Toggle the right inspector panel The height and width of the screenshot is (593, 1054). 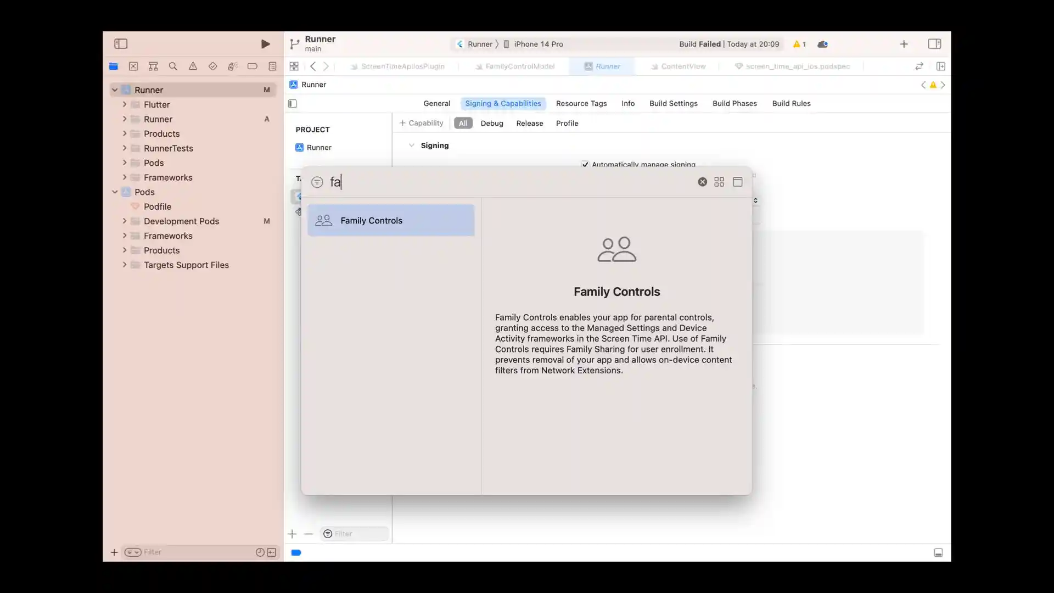click(934, 44)
